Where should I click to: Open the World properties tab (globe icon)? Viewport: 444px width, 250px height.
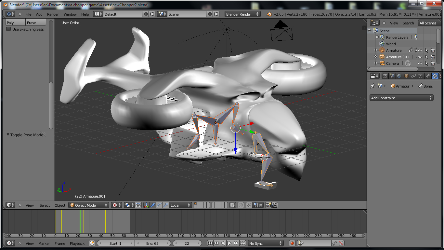coord(399,76)
